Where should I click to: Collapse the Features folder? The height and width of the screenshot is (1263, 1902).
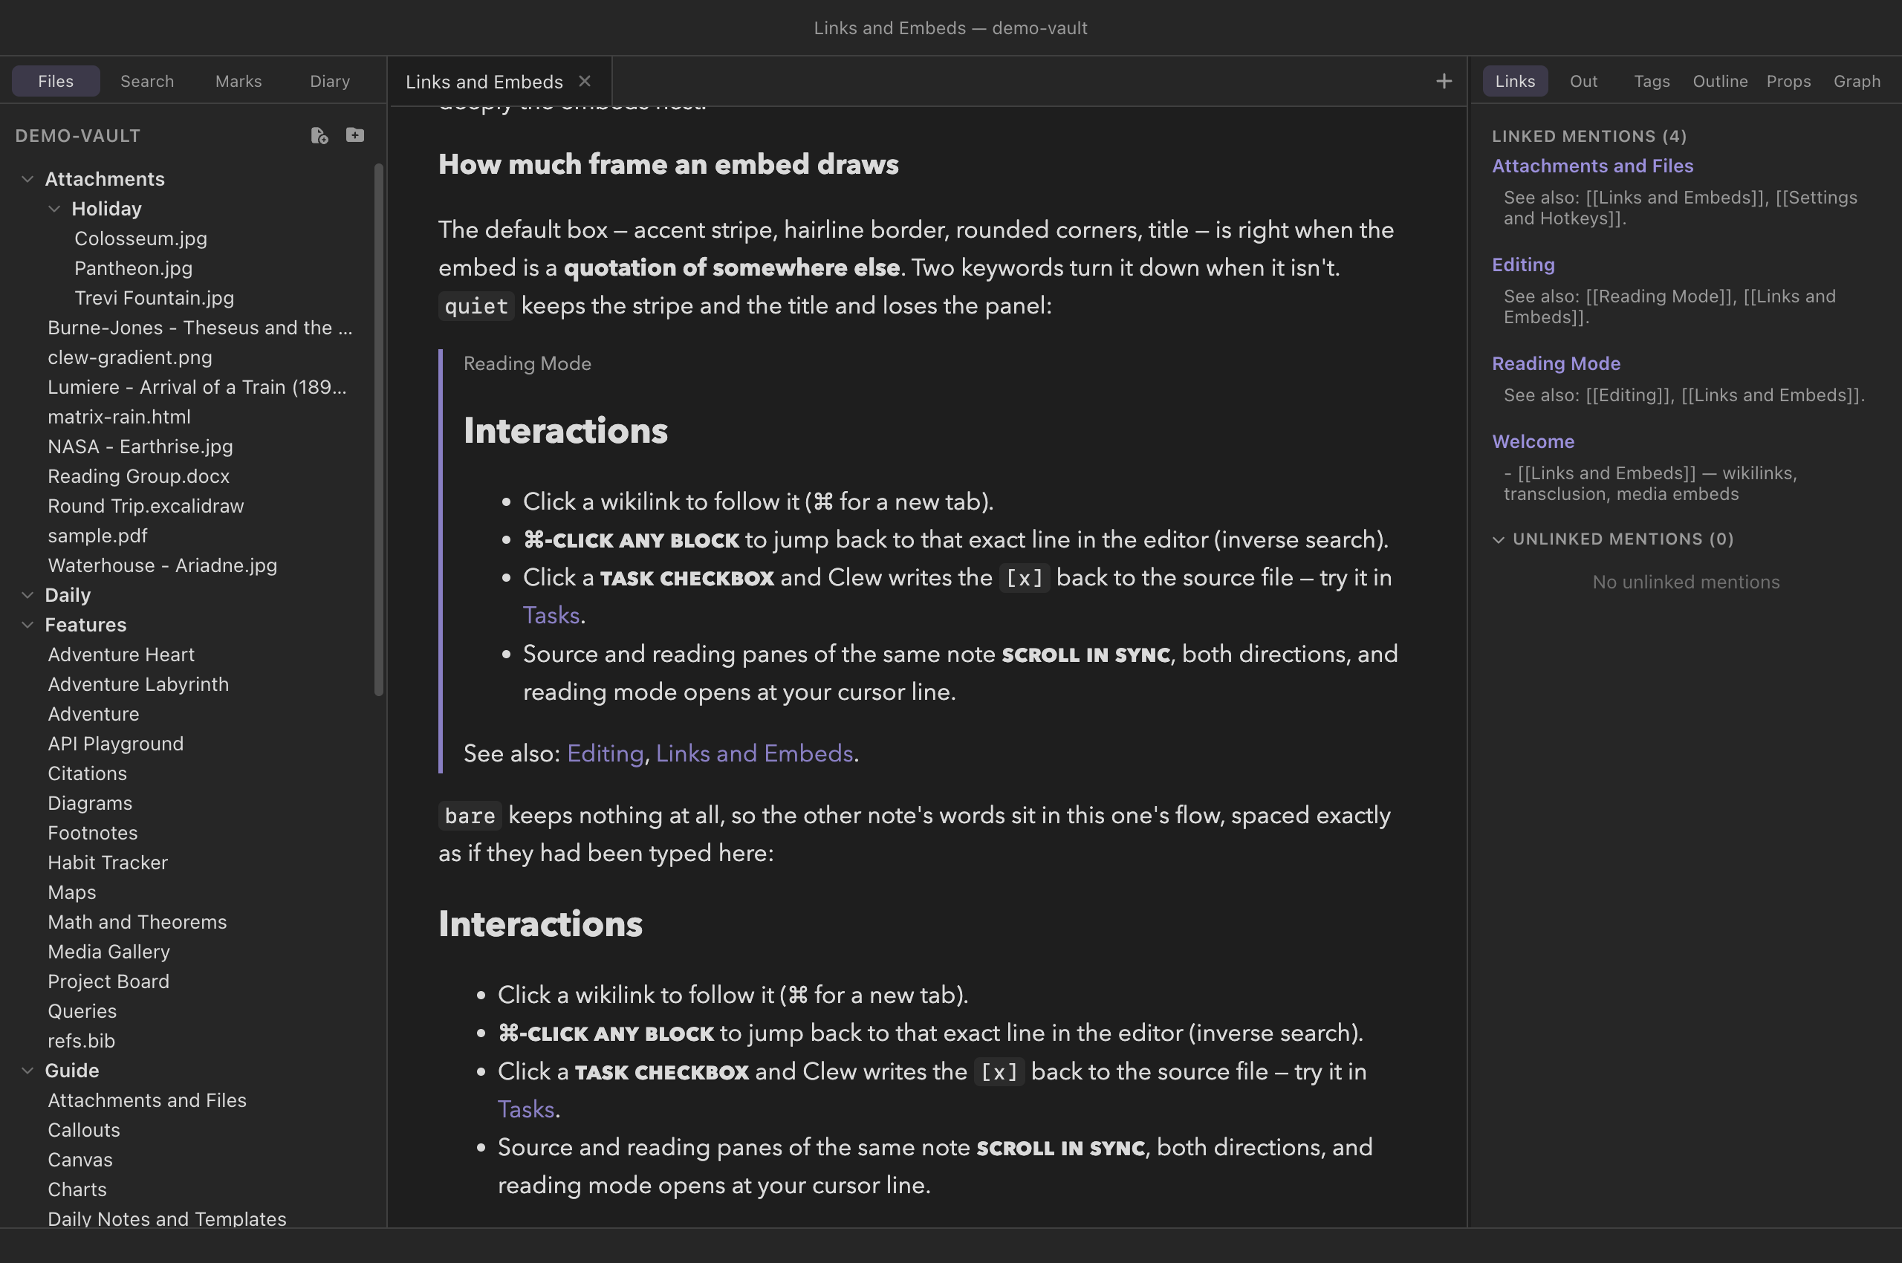pos(27,625)
